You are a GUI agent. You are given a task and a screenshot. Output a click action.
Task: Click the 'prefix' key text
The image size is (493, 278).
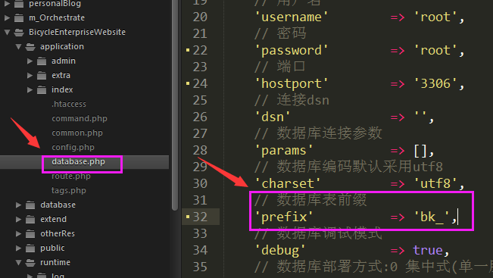pos(283,217)
